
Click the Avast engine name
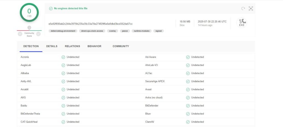coord(148,90)
